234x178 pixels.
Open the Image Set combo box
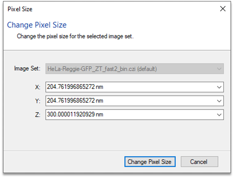pyautogui.click(x=134, y=69)
